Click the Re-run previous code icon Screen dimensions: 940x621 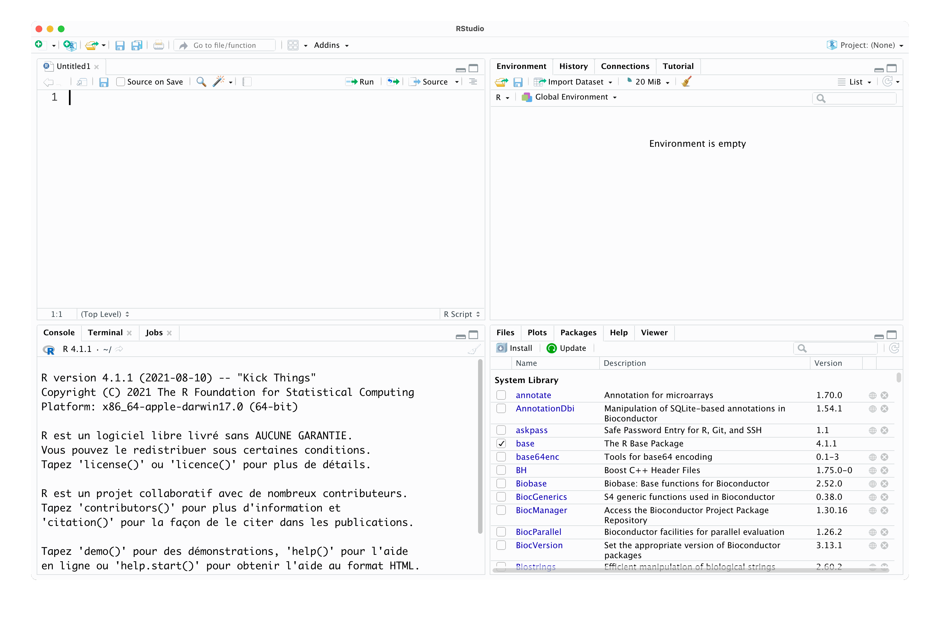(x=393, y=82)
